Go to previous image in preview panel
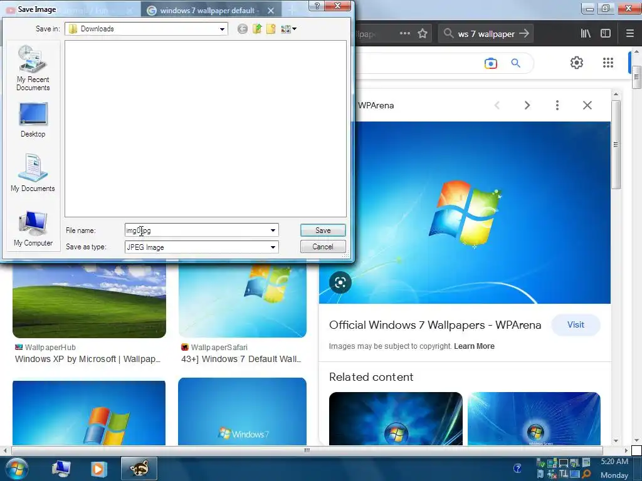The image size is (642, 481). [497, 105]
